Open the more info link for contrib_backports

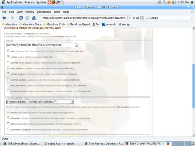coord(86,91)
